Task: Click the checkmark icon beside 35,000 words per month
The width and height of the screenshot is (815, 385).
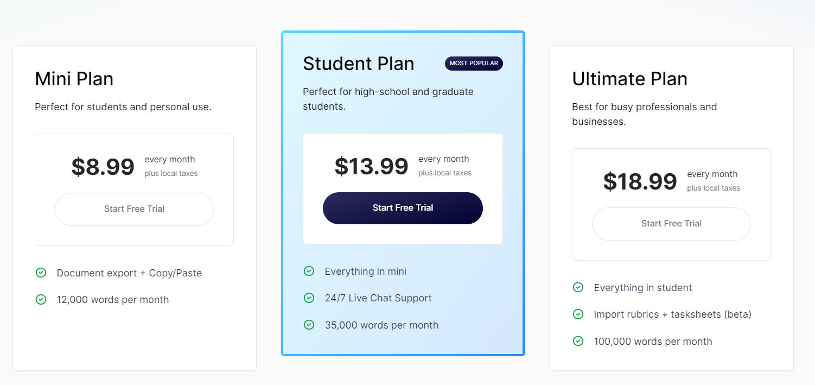Action: (x=309, y=325)
